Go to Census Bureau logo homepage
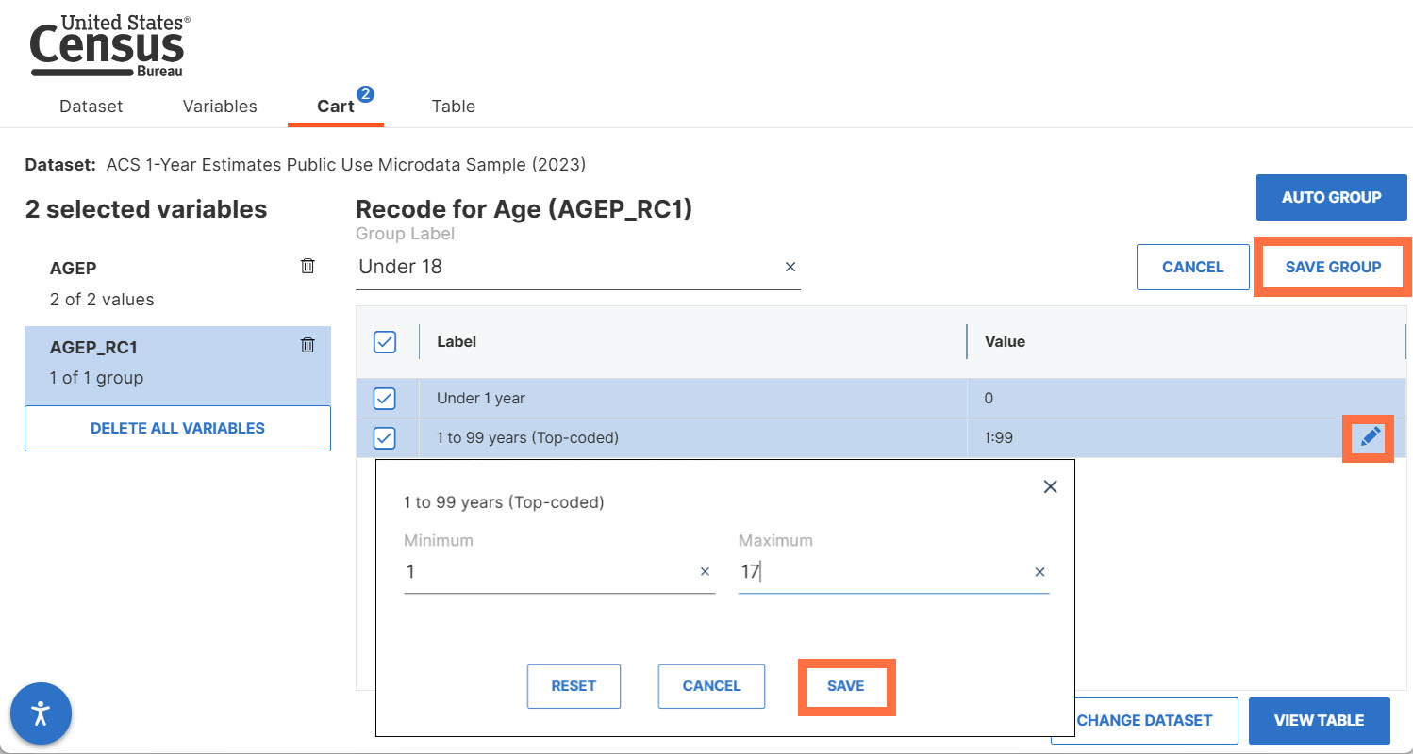The height and width of the screenshot is (754, 1413). 109,45
